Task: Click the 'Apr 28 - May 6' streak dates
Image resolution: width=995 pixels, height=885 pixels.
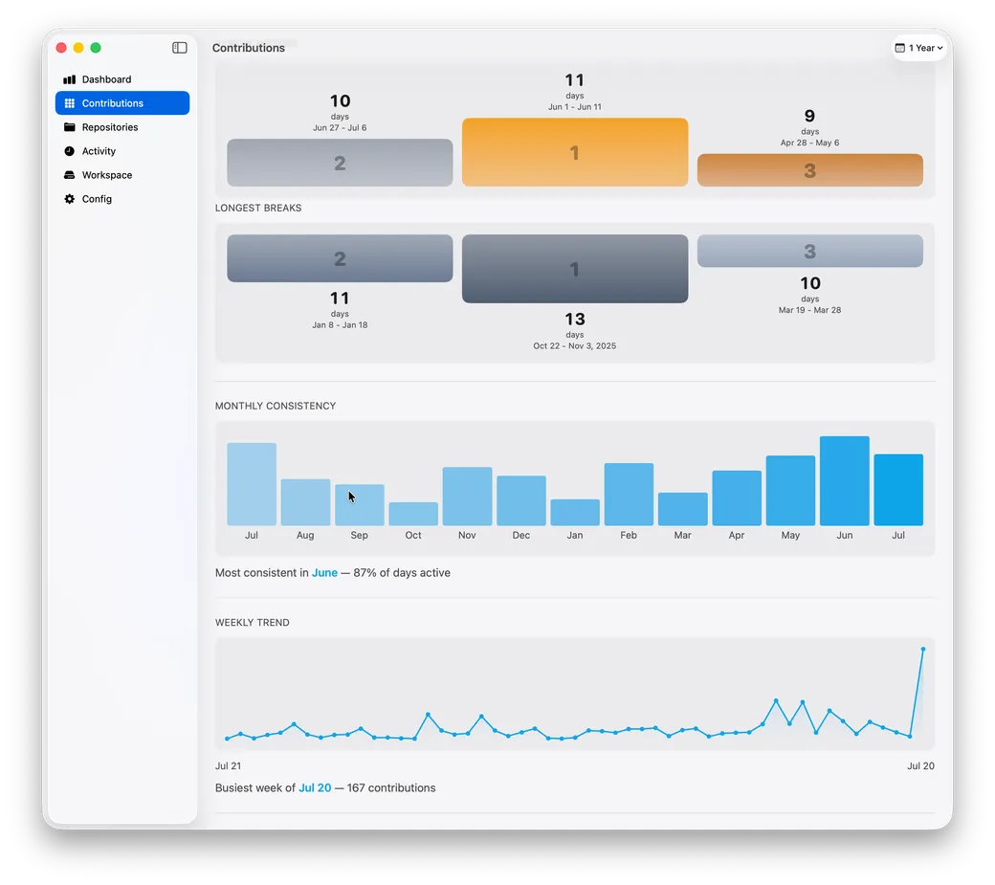Action: (809, 143)
